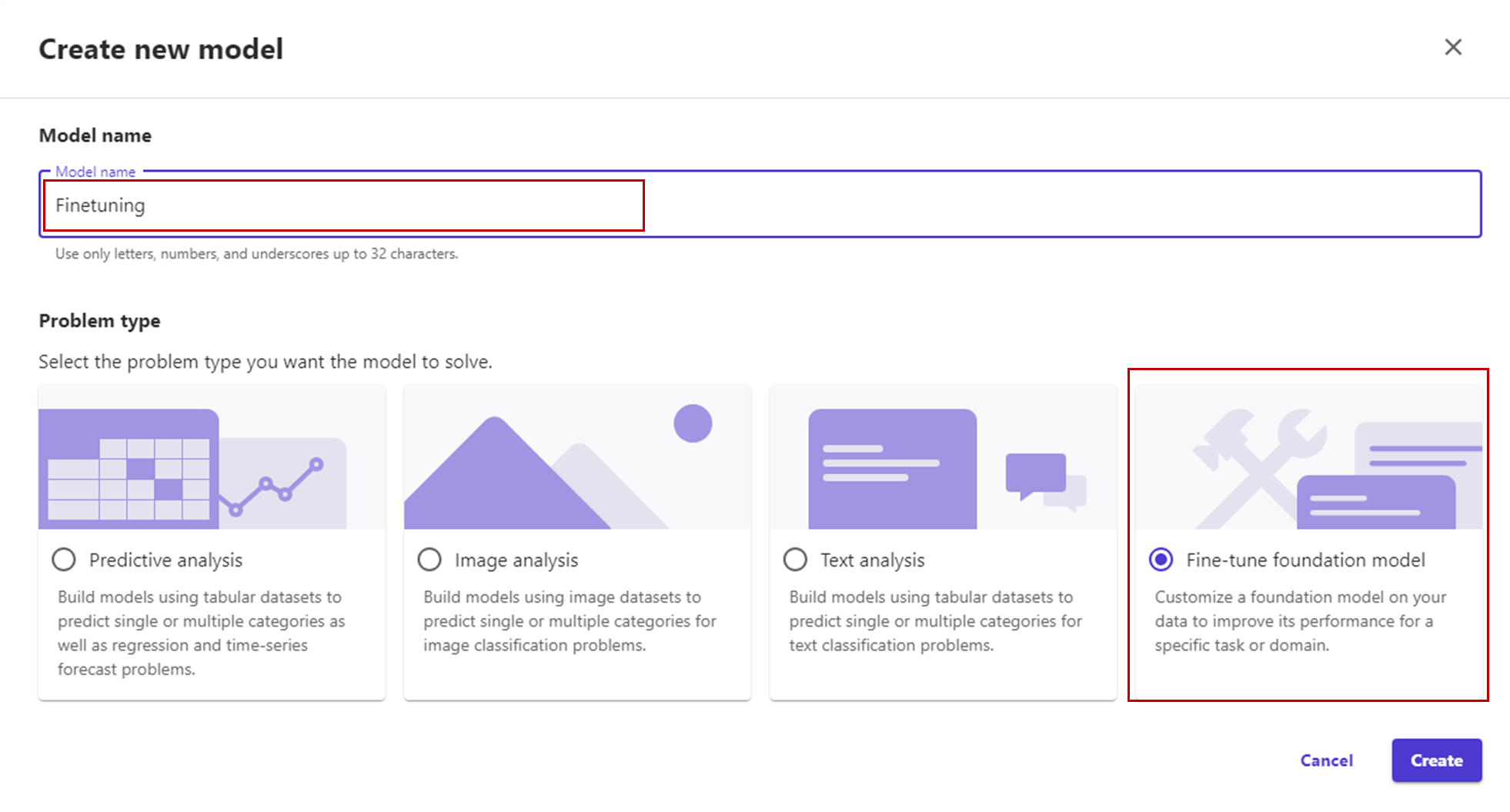1510x812 pixels.
Task: Click the Model name input field
Action: click(x=760, y=205)
